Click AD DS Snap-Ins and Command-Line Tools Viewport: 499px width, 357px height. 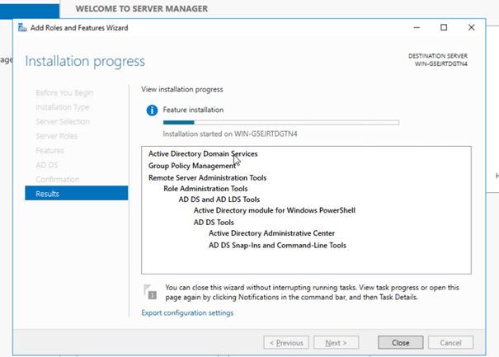tap(277, 245)
